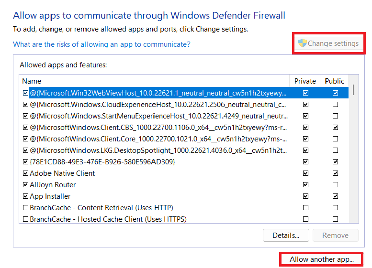Check Public for BranchCache Hosted Cache Client

pos(335,219)
